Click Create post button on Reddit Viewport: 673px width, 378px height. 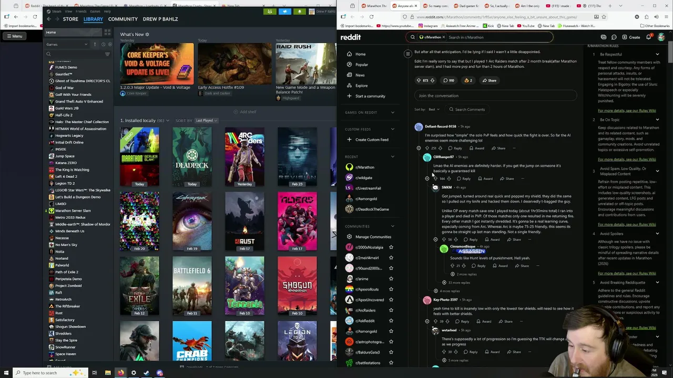(x=631, y=37)
